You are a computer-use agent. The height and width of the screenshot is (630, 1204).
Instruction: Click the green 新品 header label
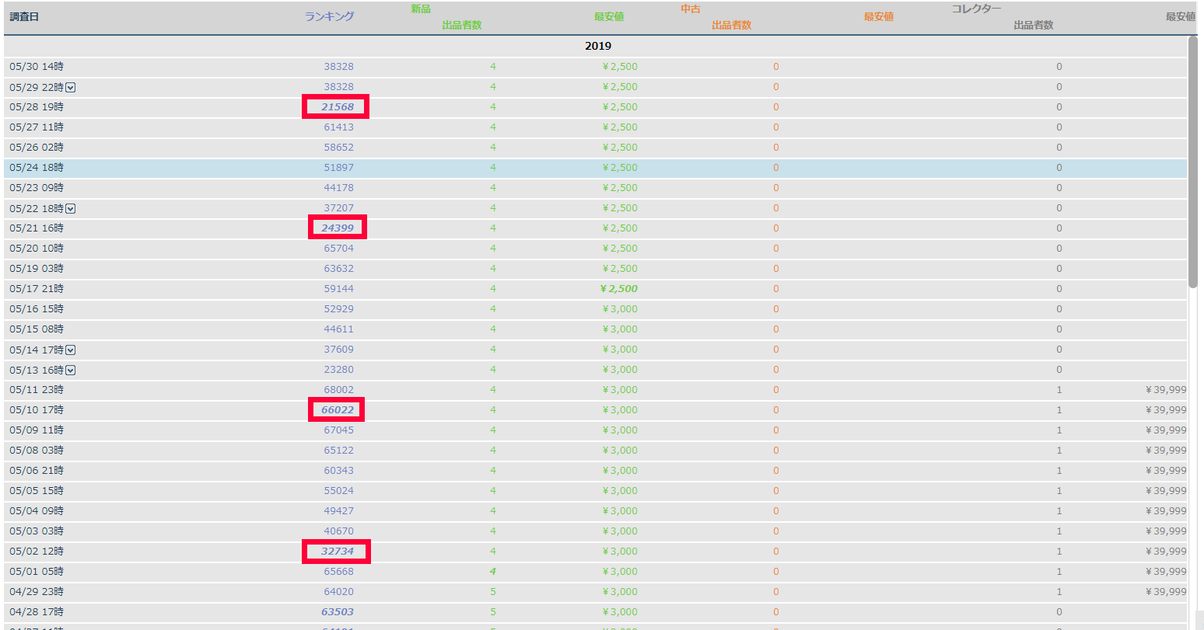tap(421, 9)
